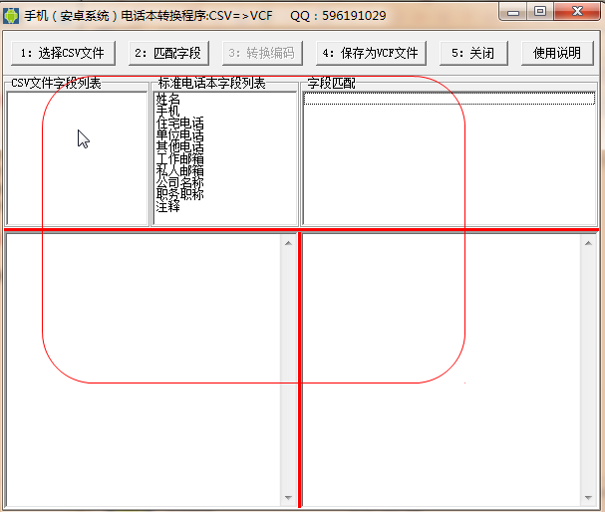Select 职务职称 in standard field list
This screenshot has height=512, width=605.
tap(179, 194)
